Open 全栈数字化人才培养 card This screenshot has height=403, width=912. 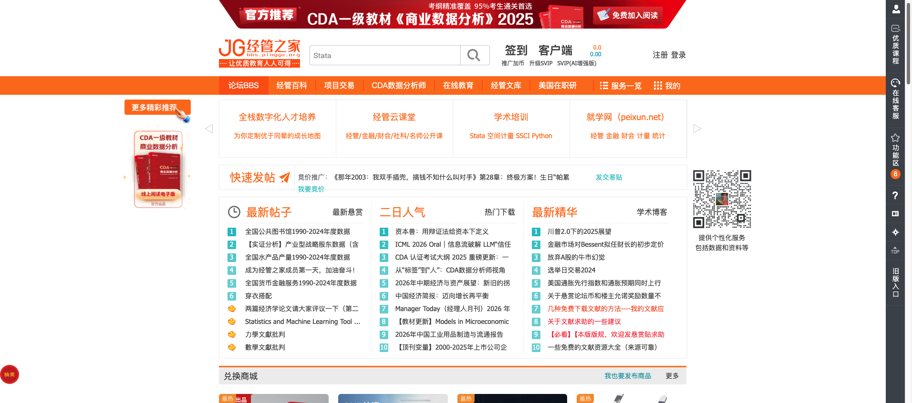click(x=277, y=128)
